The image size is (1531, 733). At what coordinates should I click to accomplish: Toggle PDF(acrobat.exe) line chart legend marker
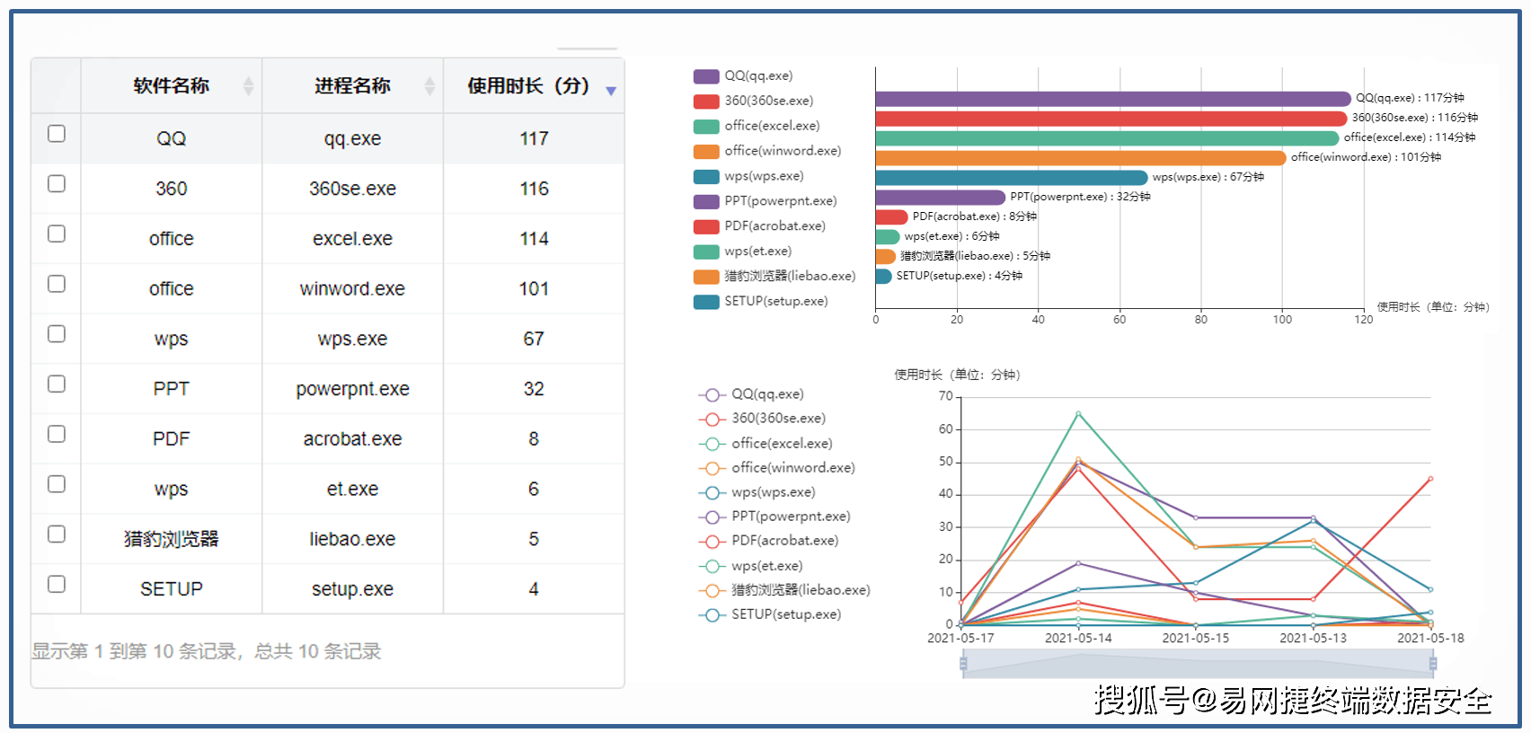[x=712, y=541]
